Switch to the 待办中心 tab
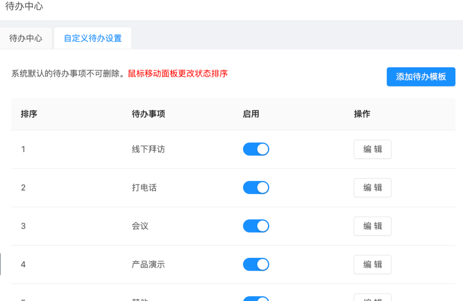The image size is (463, 301). tap(26, 38)
